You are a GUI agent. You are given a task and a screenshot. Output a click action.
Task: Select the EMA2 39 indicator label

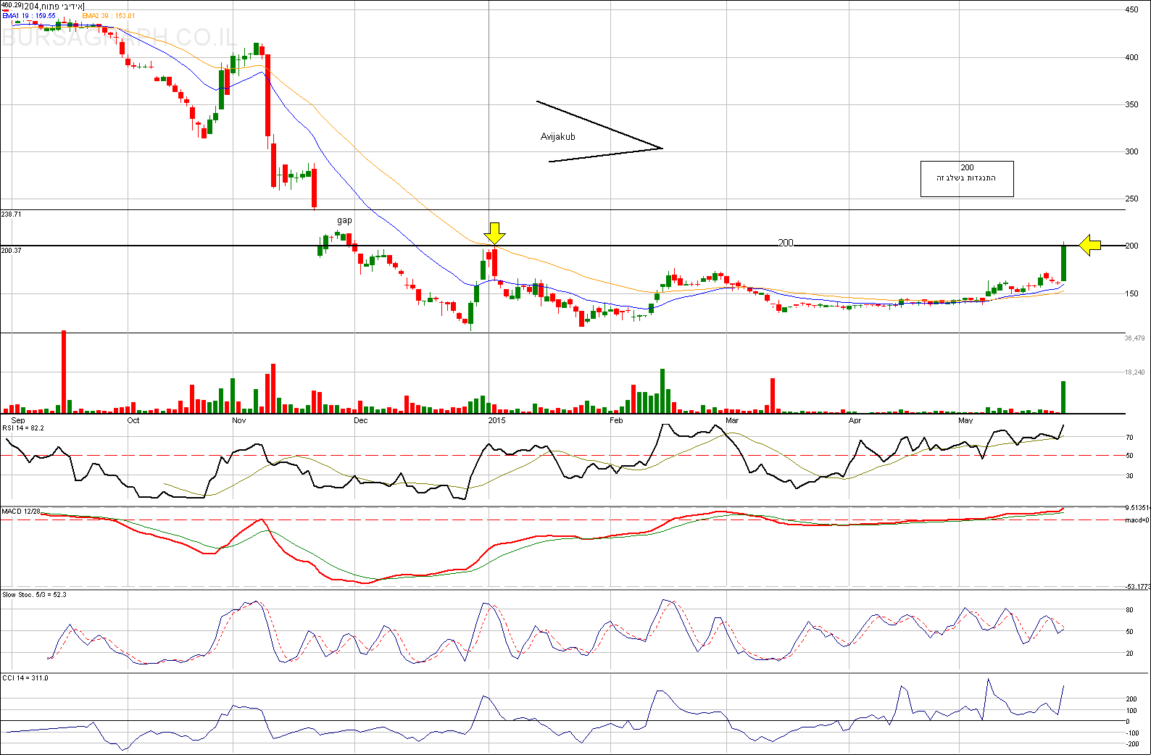pos(108,15)
